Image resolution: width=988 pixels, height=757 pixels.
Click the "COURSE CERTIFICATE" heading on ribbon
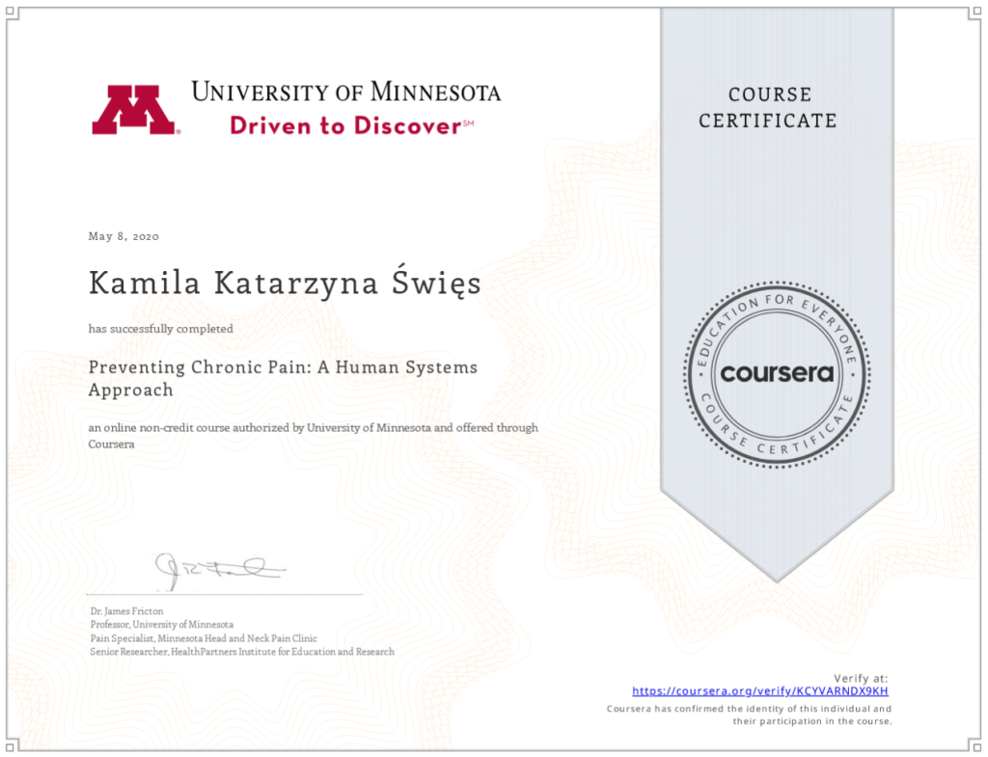click(x=769, y=107)
